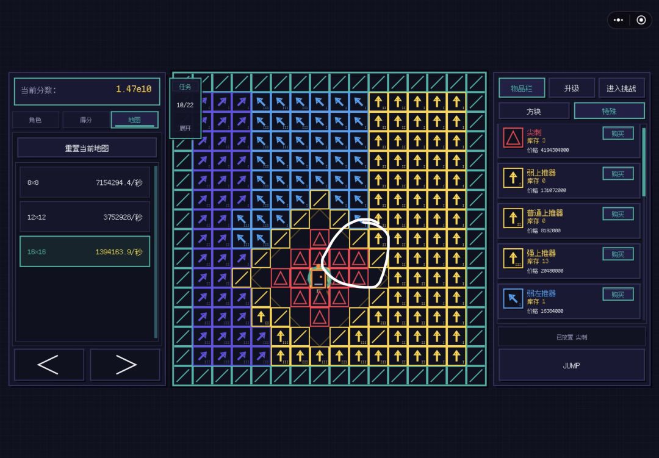Open the 角色 tab
This screenshot has height=458, width=659.
pos(36,120)
